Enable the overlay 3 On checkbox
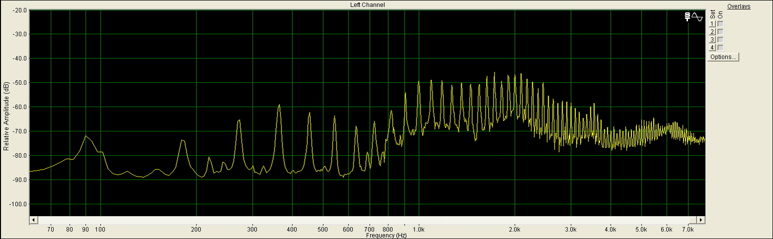Screen dimensions: 773x239 (x=720, y=40)
